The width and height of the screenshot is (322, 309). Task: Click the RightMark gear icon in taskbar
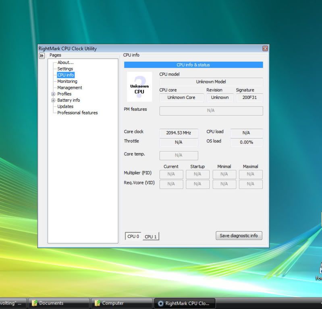click(x=161, y=303)
